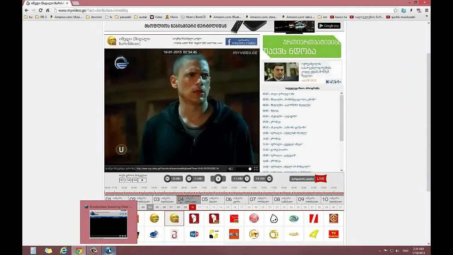Select the 04 month tab in timeline
This screenshot has width=453, height=255.
189,199
